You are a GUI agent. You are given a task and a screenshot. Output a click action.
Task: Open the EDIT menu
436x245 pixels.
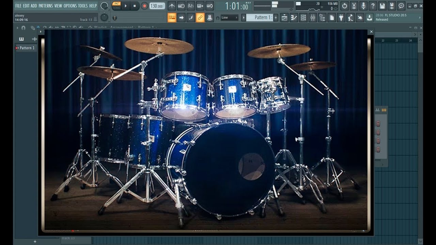26,6
